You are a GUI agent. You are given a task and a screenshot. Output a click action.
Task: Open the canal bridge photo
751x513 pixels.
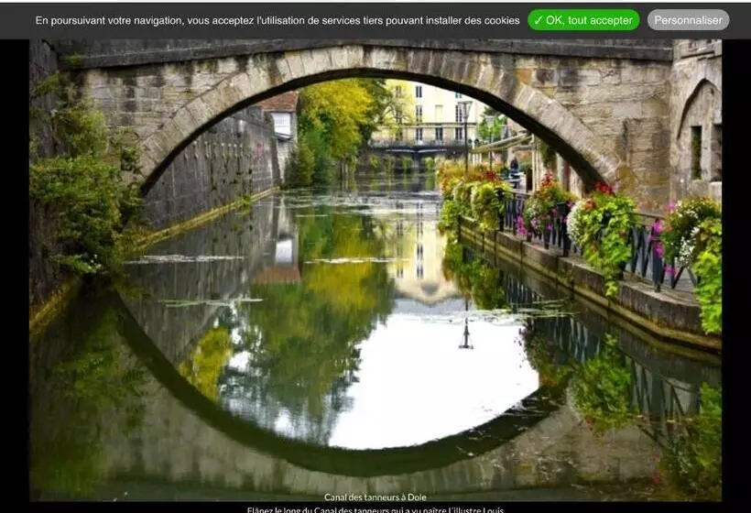[375, 270]
